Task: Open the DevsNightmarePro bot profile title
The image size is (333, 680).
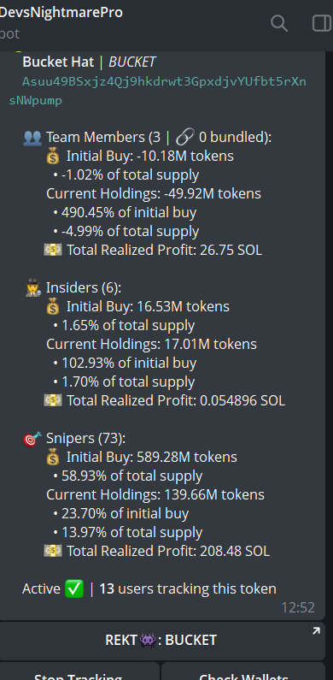Action: pyautogui.click(x=61, y=12)
